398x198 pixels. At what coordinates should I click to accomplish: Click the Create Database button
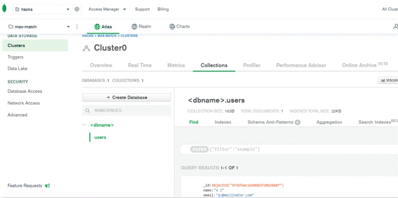coord(126,97)
